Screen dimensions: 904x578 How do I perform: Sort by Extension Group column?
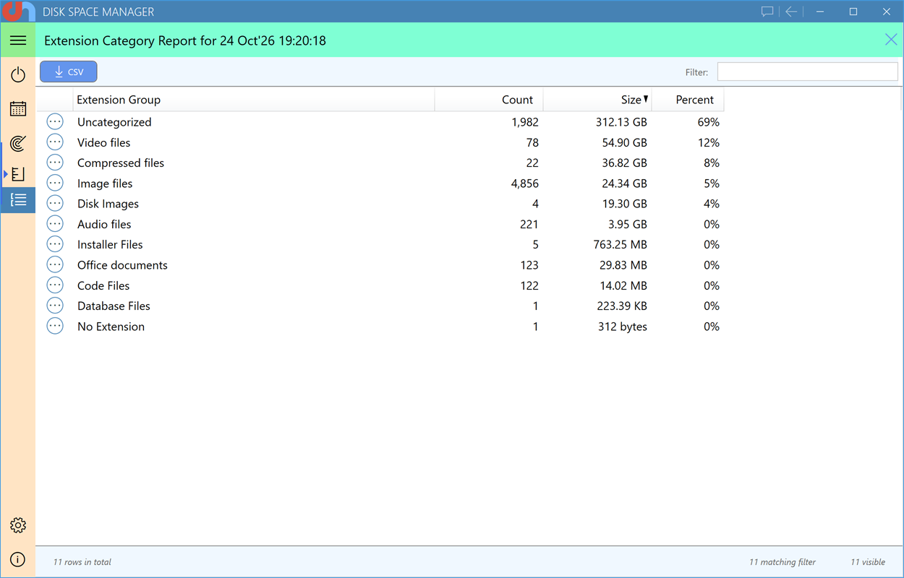[254, 100]
